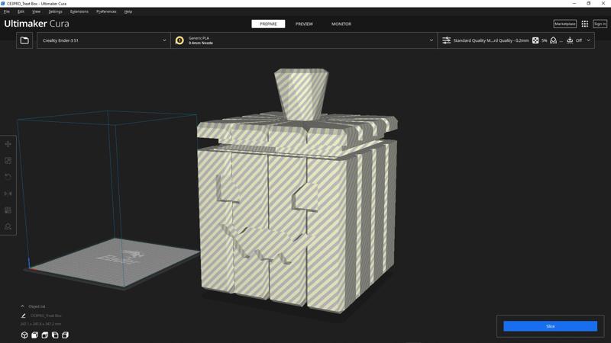Image resolution: width=611 pixels, height=343 pixels.
Task: Open the application switcher grid icon
Action: tap(585, 24)
